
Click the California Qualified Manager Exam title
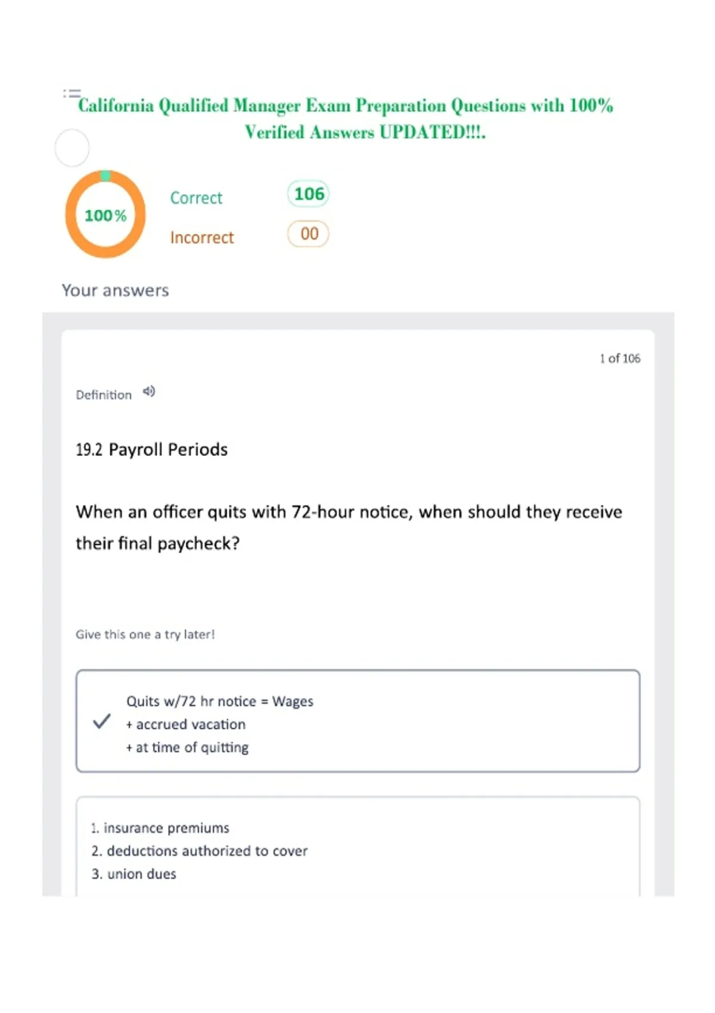pyautogui.click(x=346, y=119)
